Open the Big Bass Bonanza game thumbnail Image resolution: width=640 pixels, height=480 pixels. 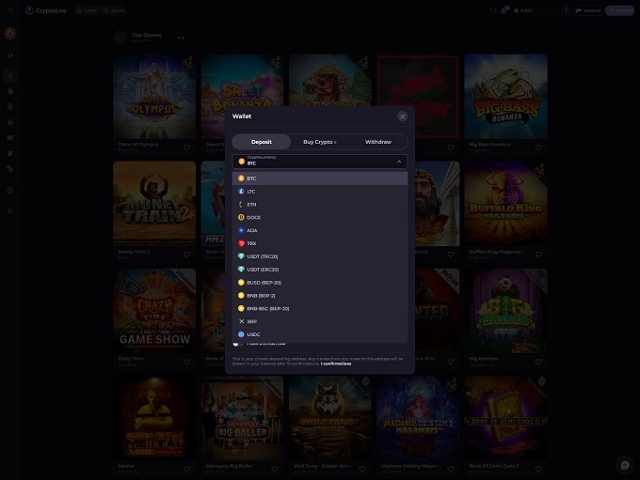click(505, 97)
